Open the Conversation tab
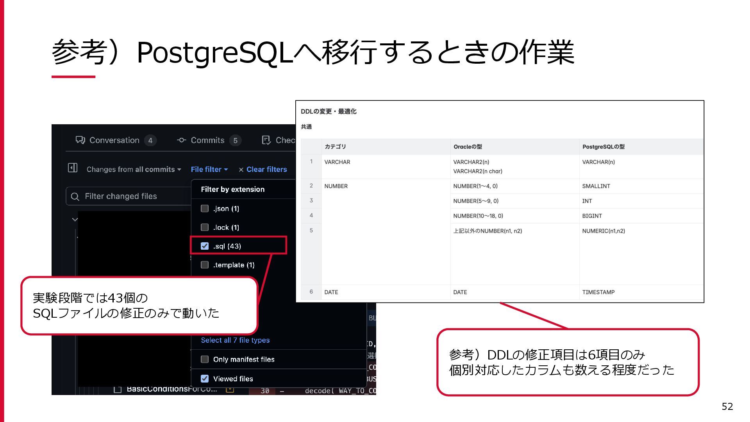 coord(116,140)
